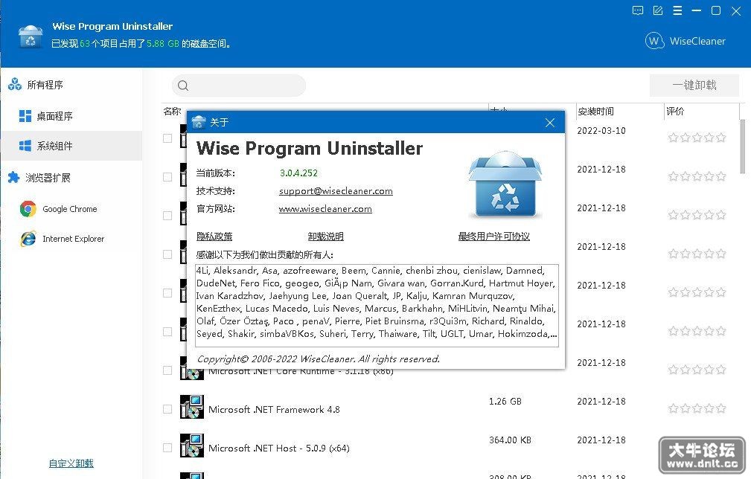Viewport: 751px width, 479px height.
Task: Tick the checkbox for the 2022-03-10 program row
Action: (167, 138)
